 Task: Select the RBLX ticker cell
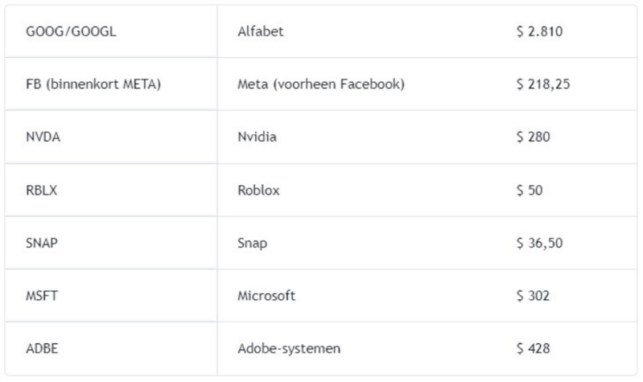click(x=42, y=190)
